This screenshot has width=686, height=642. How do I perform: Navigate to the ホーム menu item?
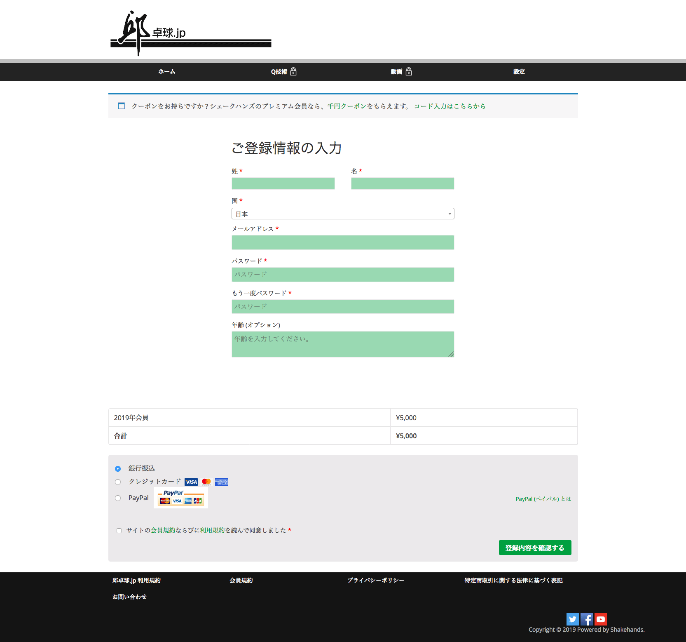[166, 71]
